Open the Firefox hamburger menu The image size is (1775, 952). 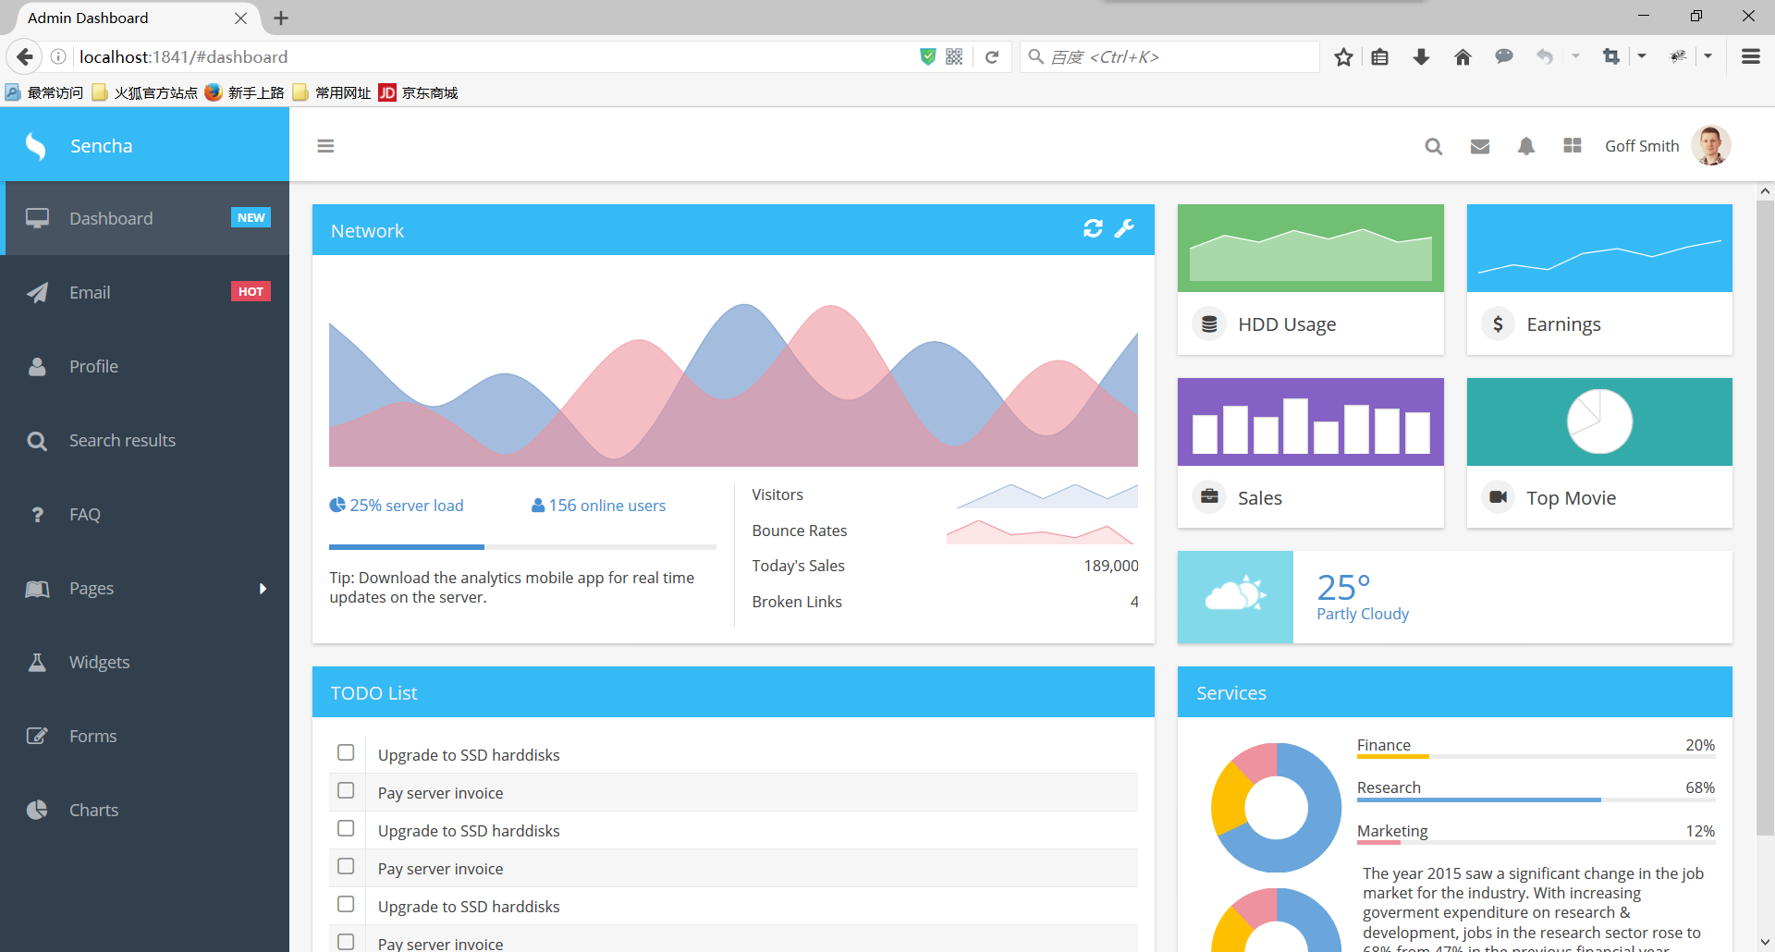1750,56
